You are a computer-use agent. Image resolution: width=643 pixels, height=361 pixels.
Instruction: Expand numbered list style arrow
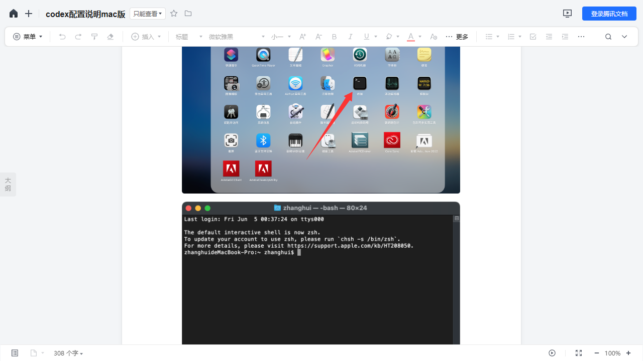click(520, 37)
